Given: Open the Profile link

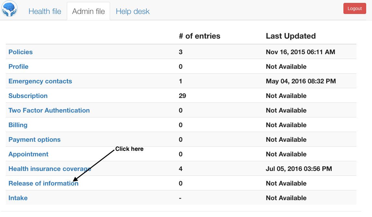Looking at the screenshot, I should pyautogui.click(x=19, y=66).
